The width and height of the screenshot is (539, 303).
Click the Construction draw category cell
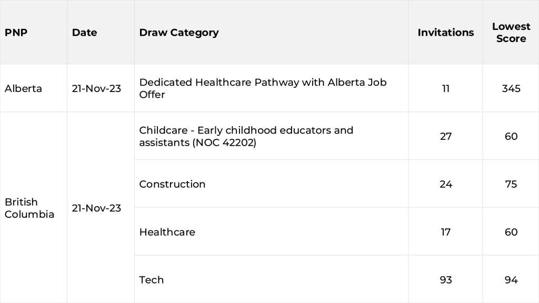coord(172,184)
